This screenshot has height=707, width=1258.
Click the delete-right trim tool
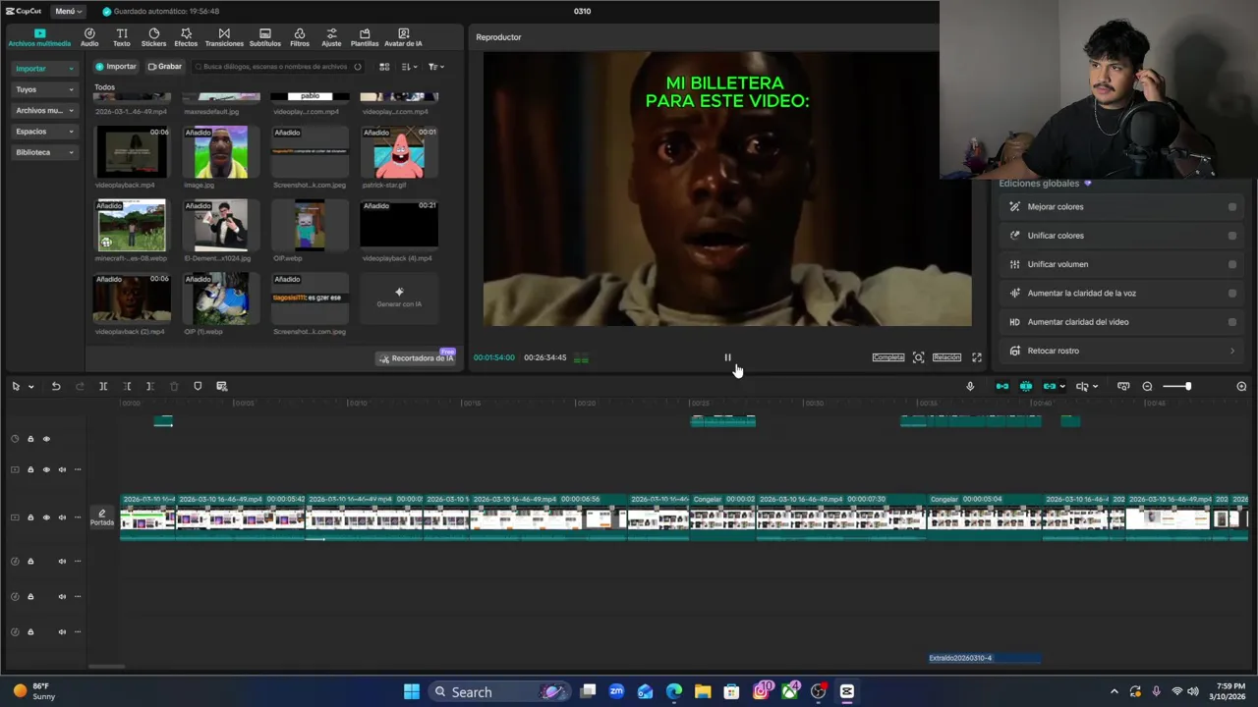[150, 386]
